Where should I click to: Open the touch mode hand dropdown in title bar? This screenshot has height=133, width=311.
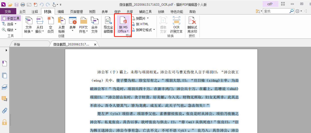[x=55, y=4]
